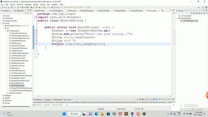Show the hidden editor tabs list

point(162,11)
